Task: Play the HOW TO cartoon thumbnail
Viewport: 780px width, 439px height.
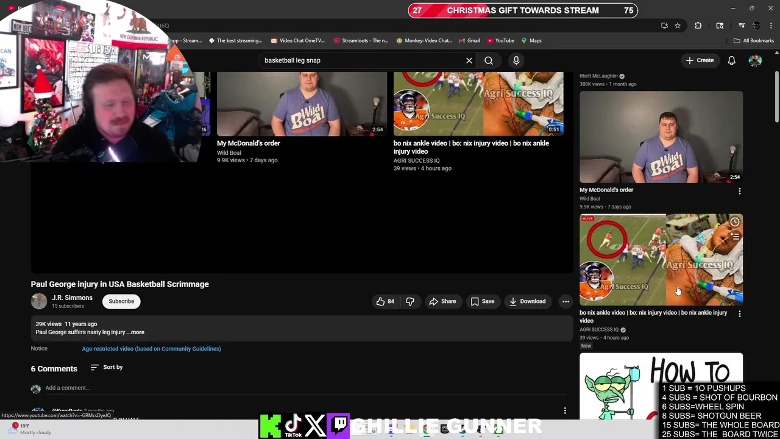Action: coord(661,386)
